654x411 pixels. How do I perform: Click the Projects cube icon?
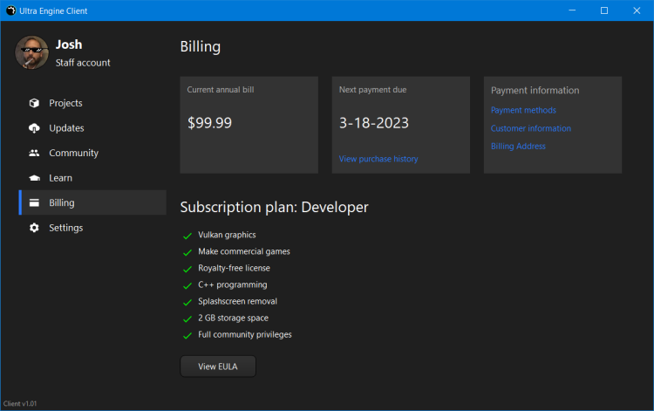[34, 103]
